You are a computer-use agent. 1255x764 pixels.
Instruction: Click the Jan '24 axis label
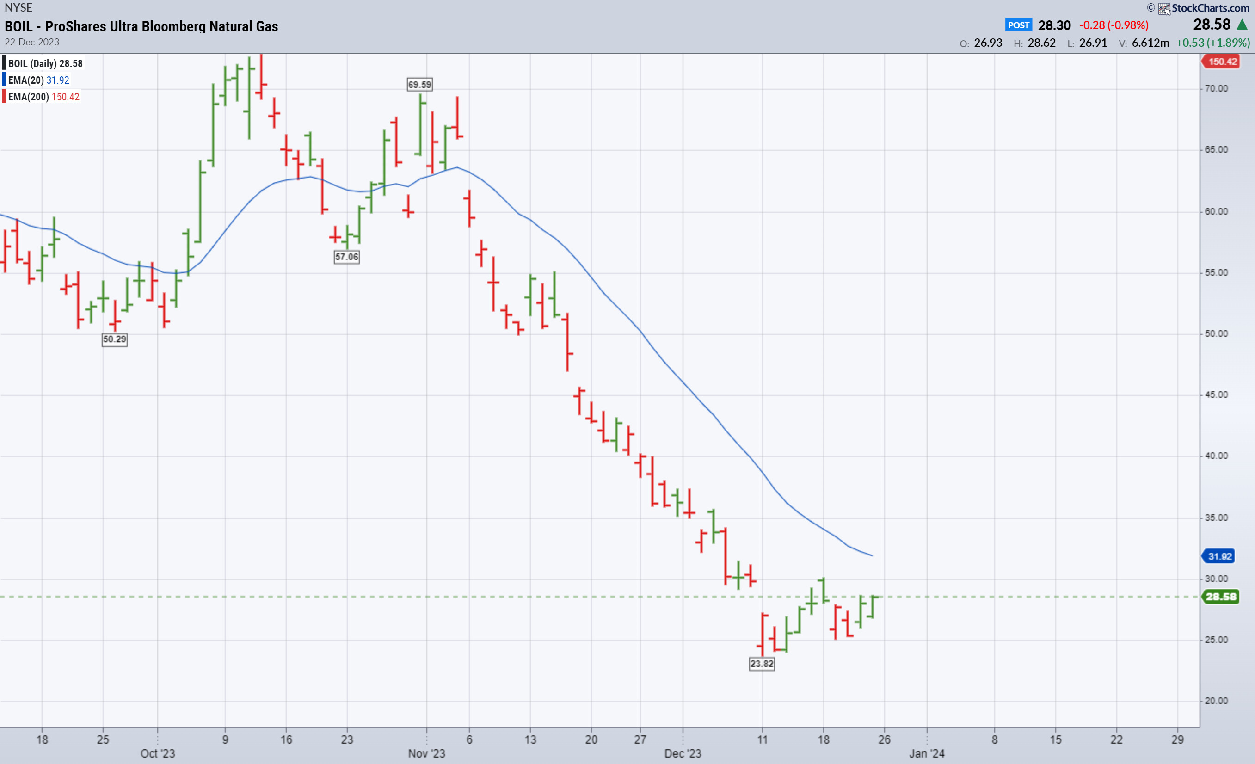point(927,753)
